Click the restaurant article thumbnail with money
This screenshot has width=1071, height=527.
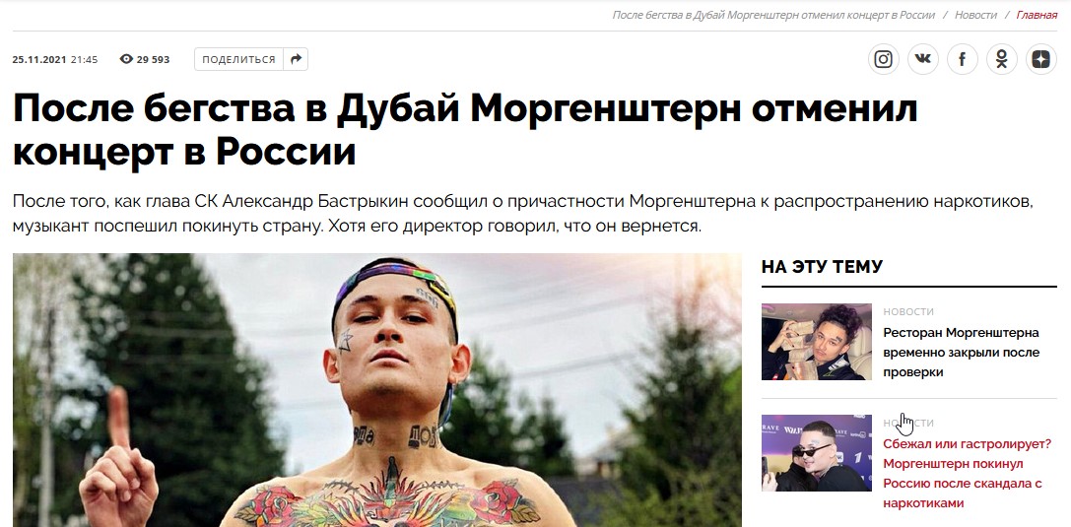click(x=816, y=342)
